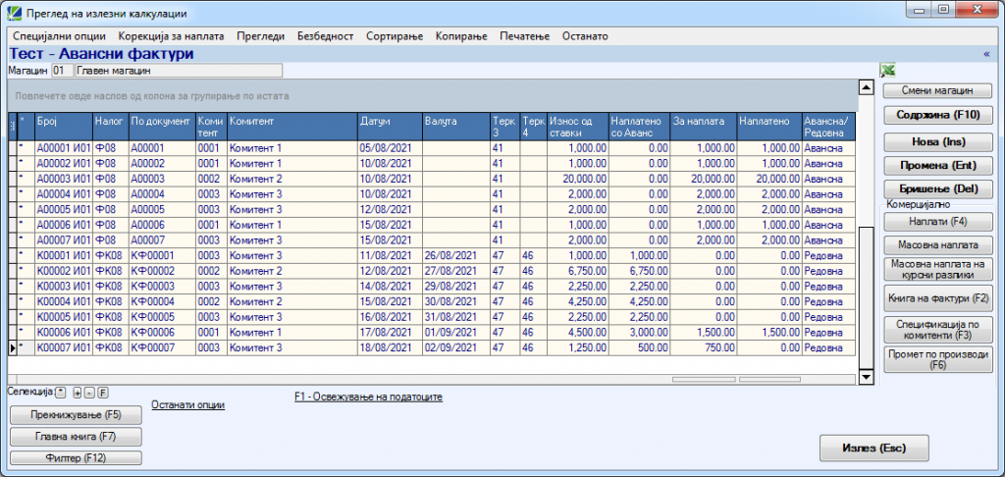Open the Печатење menu
The height and width of the screenshot is (477, 1005).
525,36
